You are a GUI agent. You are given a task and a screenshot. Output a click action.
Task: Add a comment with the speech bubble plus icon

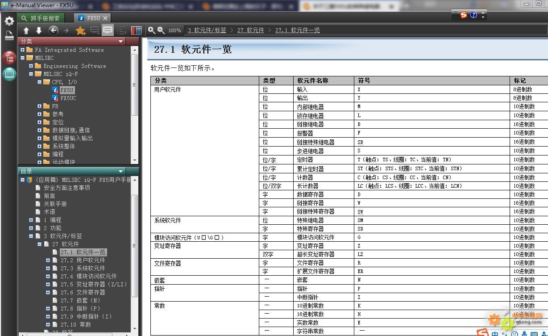[x=95, y=30]
